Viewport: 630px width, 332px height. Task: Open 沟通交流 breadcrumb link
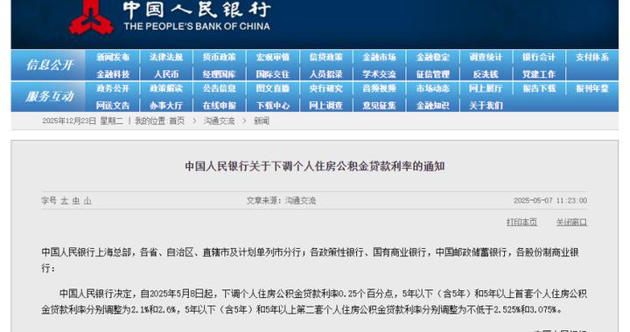click(219, 121)
